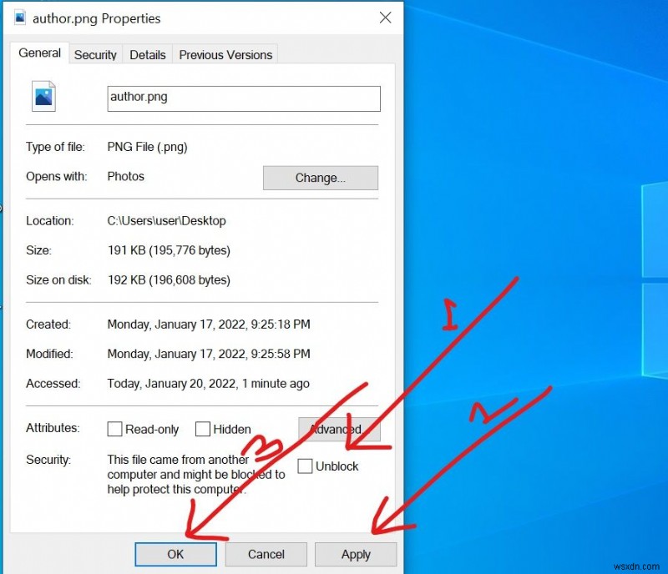
Task: Click the image icon in the title bar
Action: tap(18, 17)
